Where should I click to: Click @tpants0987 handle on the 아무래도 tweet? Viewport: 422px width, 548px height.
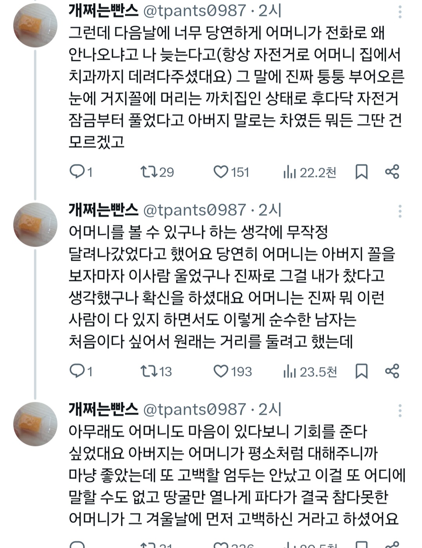click(x=195, y=409)
